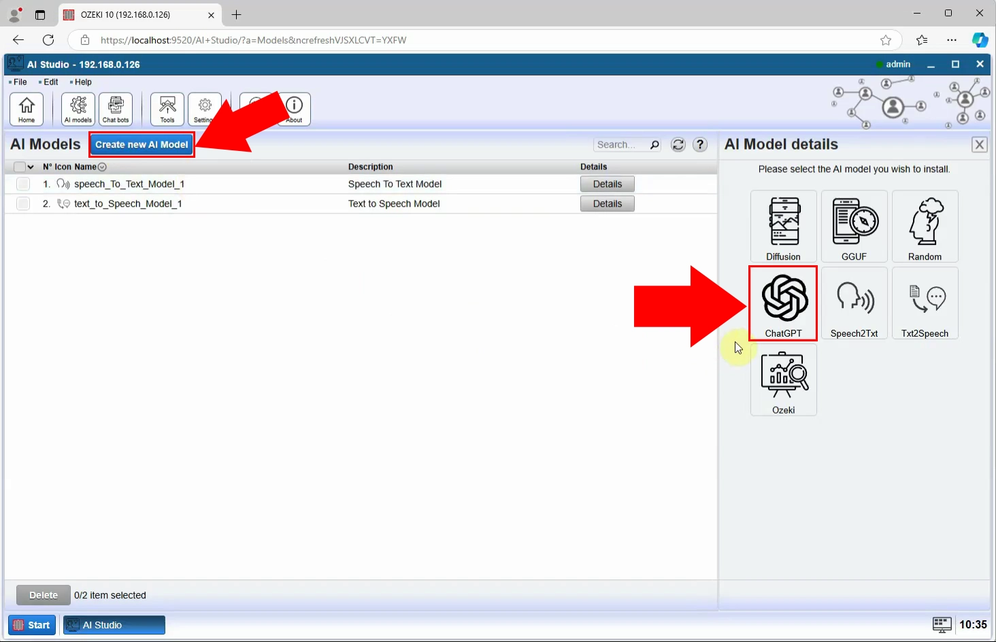Select the speech_To_Text_Model_1 name
The height and width of the screenshot is (642, 996).
coord(129,184)
